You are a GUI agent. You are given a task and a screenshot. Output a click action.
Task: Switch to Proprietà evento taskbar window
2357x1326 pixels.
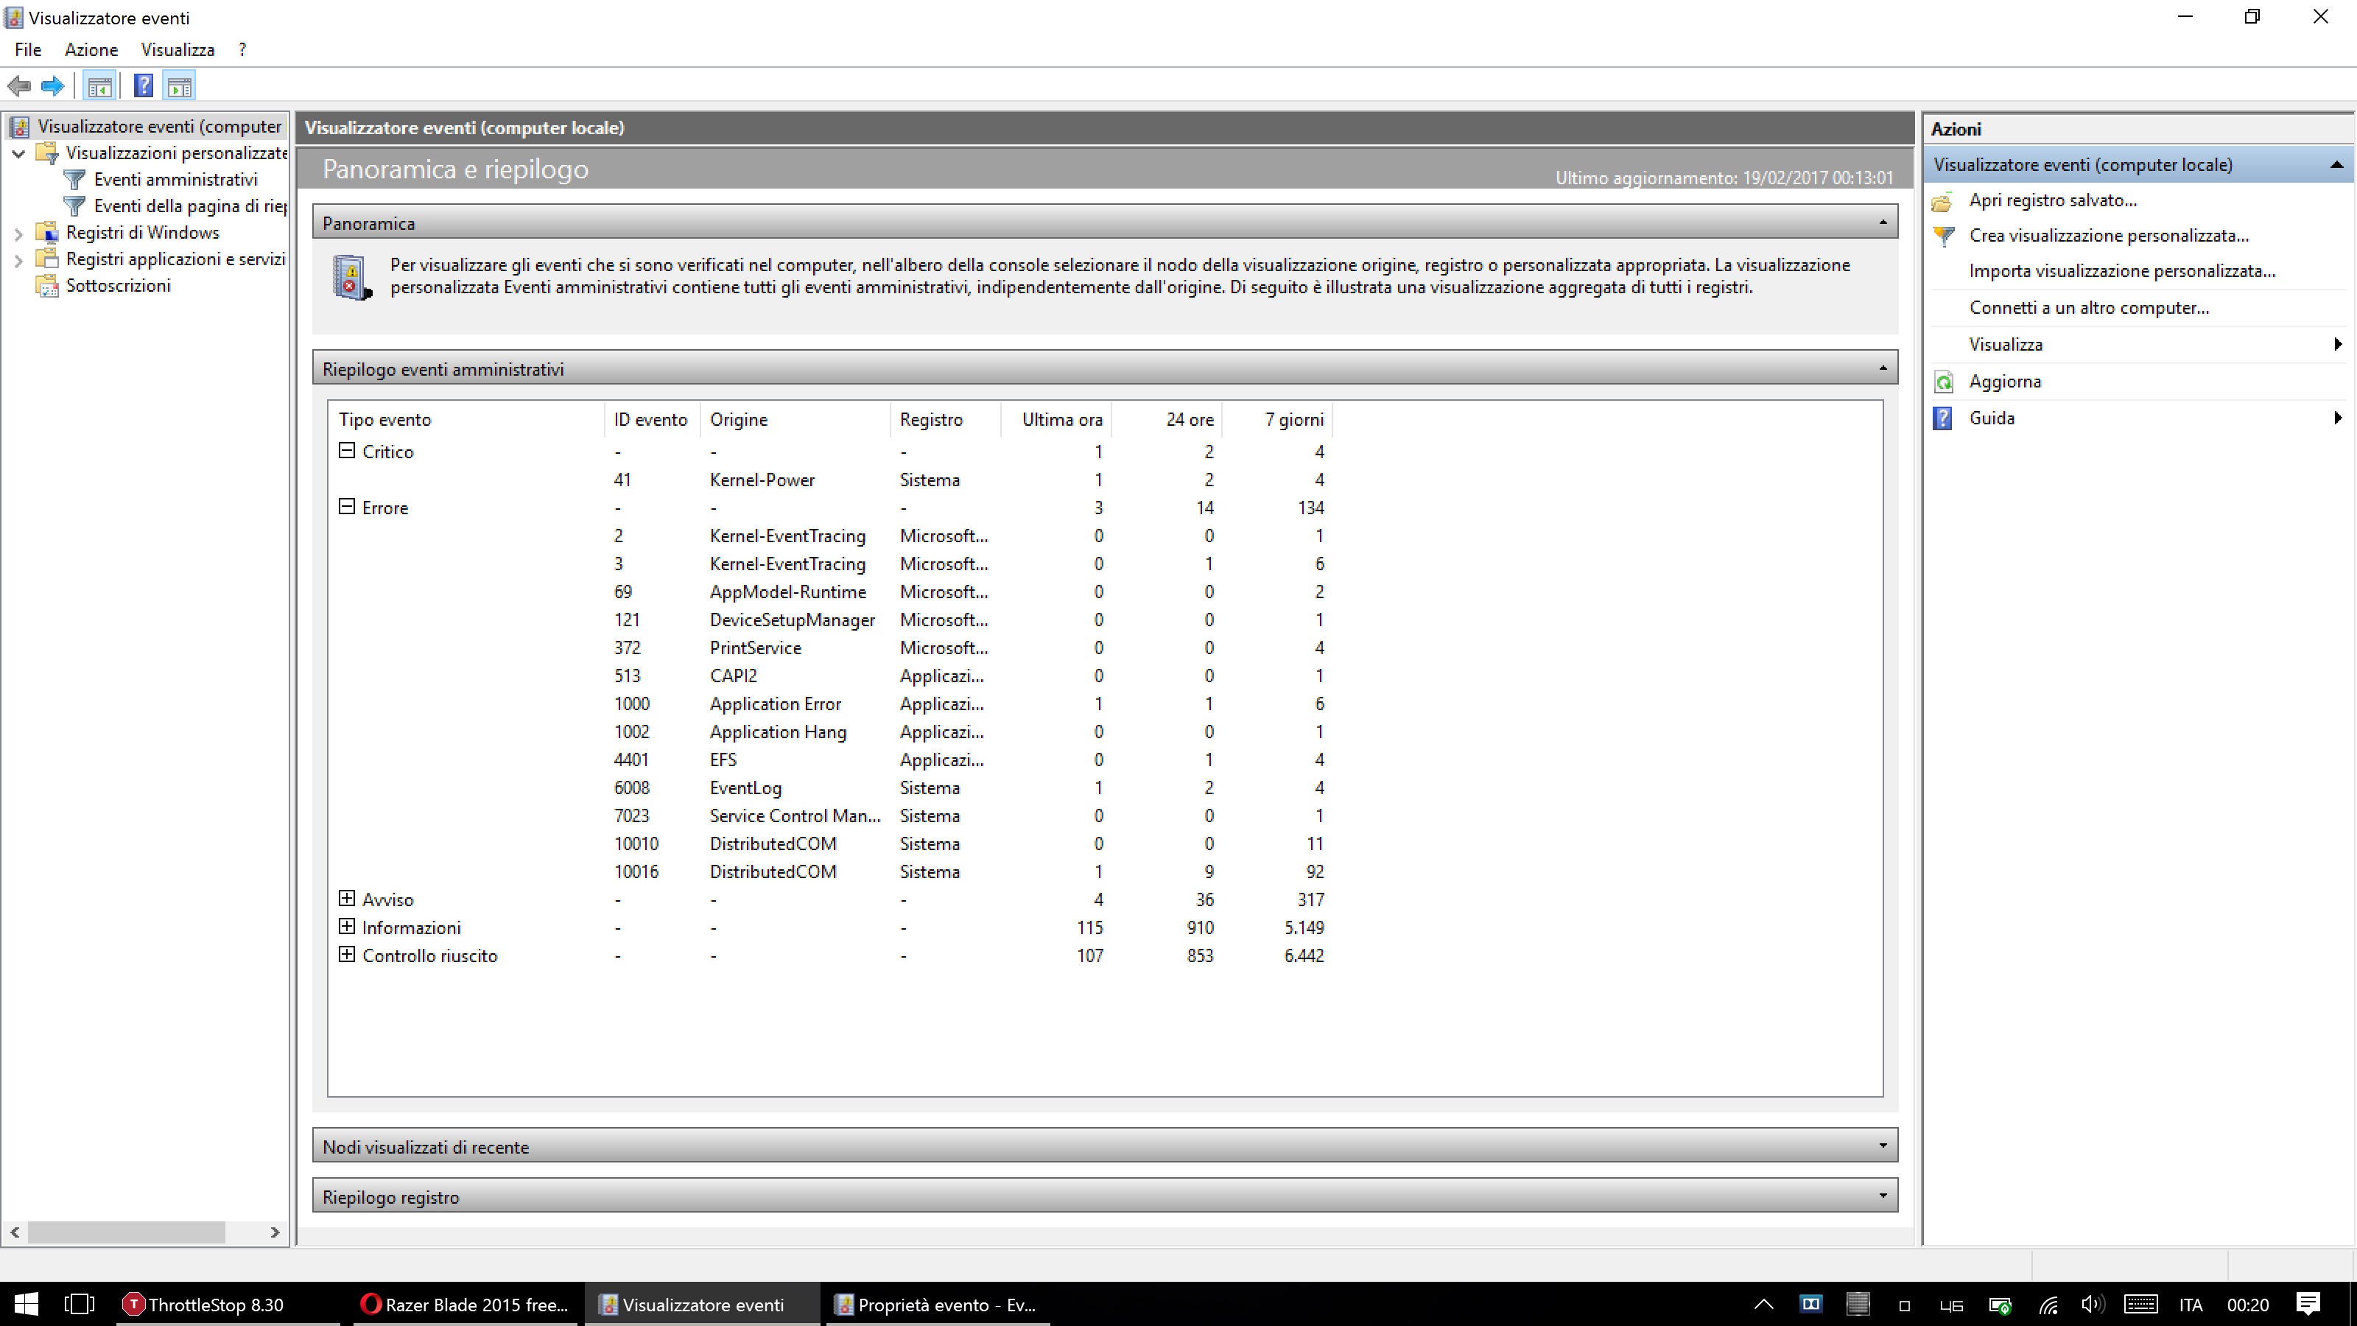click(937, 1304)
